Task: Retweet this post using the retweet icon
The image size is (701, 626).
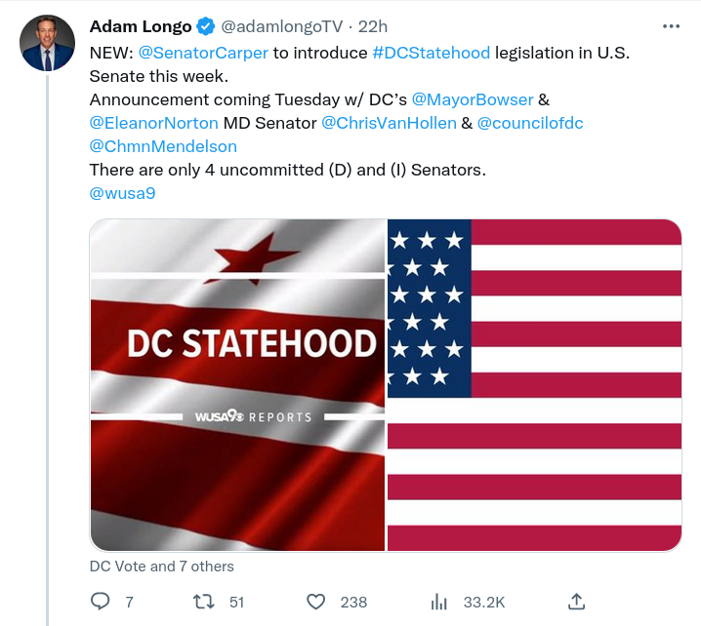Action: click(203, 602)
